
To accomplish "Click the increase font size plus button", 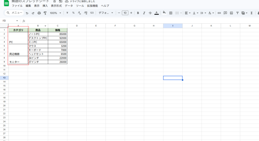I will pyautogui.click(x=131, y=13).
